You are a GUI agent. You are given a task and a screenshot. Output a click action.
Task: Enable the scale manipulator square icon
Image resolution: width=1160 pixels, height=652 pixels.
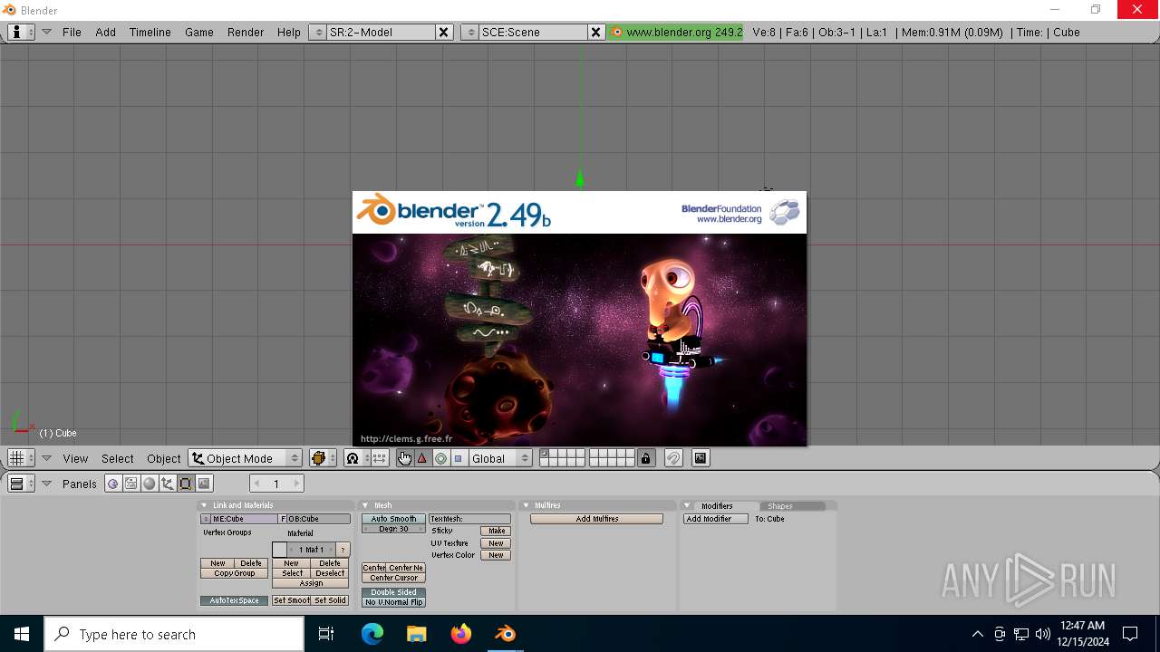click(x=458, y=458)
